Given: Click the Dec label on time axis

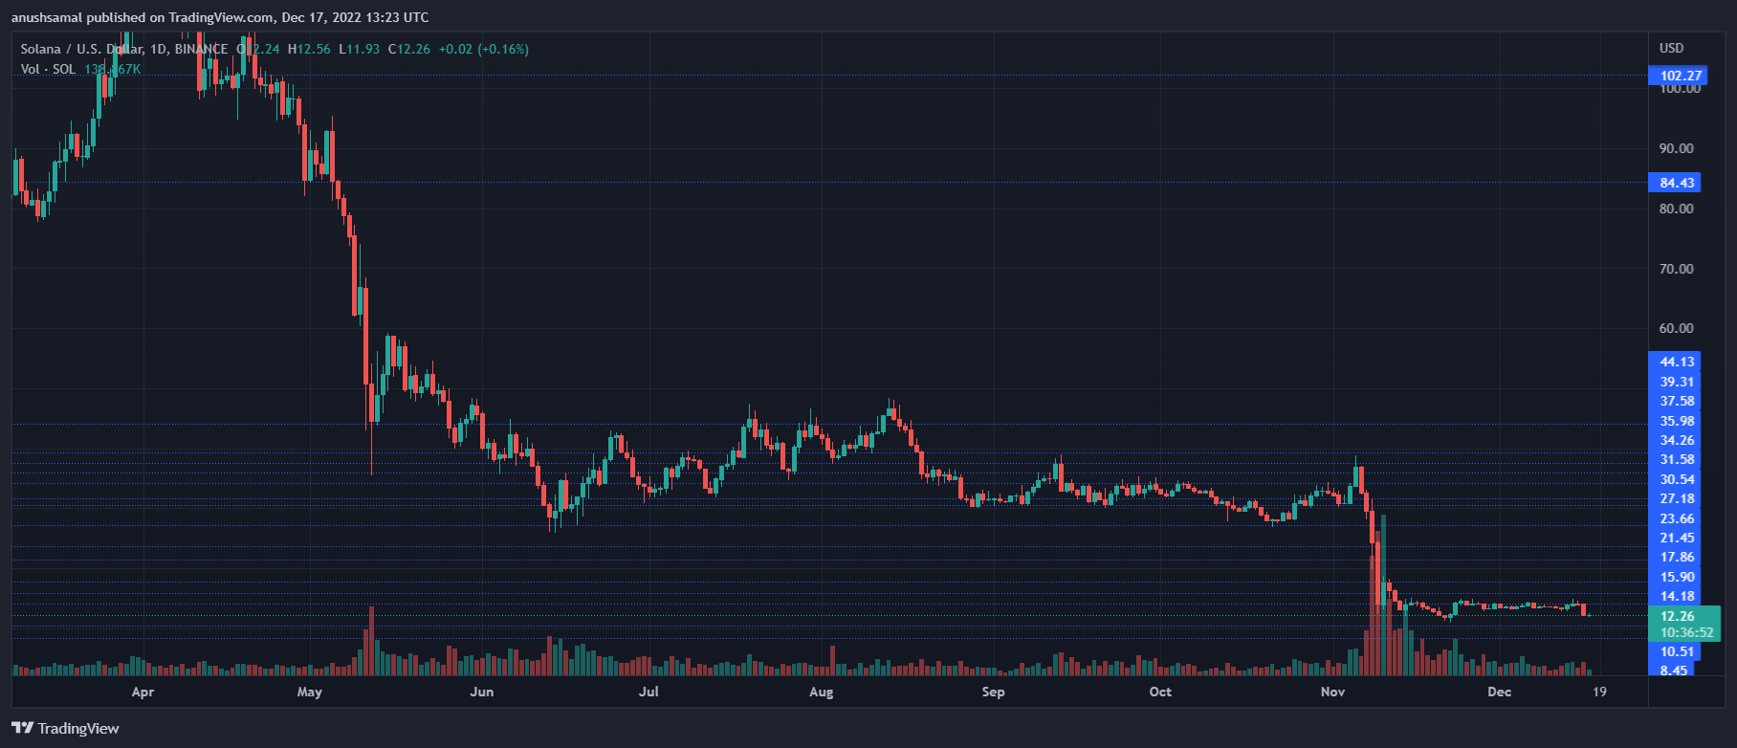Looking at the screenshot, I should [1499, 692].
